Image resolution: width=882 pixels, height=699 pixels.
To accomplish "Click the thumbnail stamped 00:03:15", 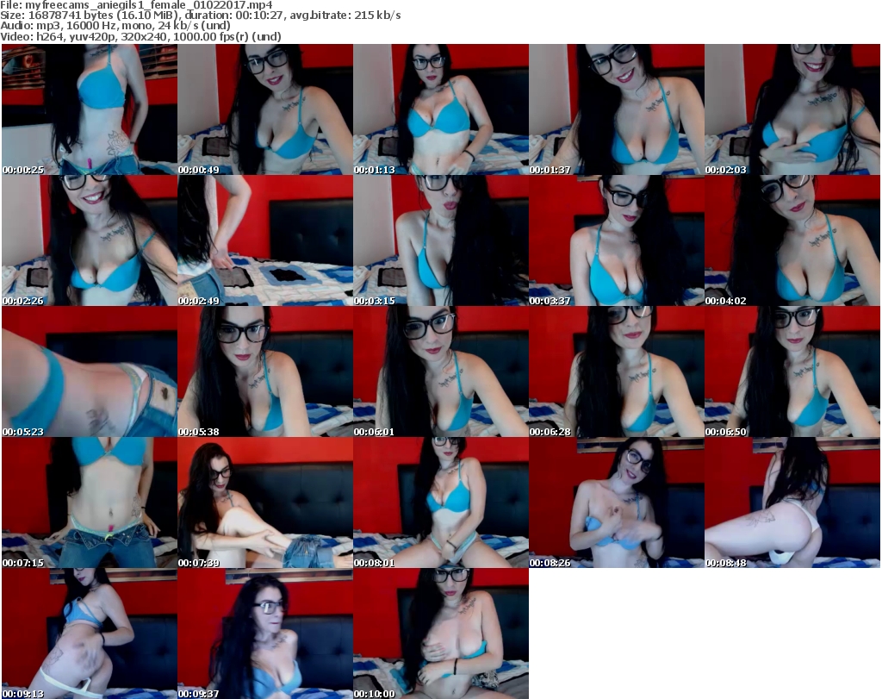I will (440, 240).
